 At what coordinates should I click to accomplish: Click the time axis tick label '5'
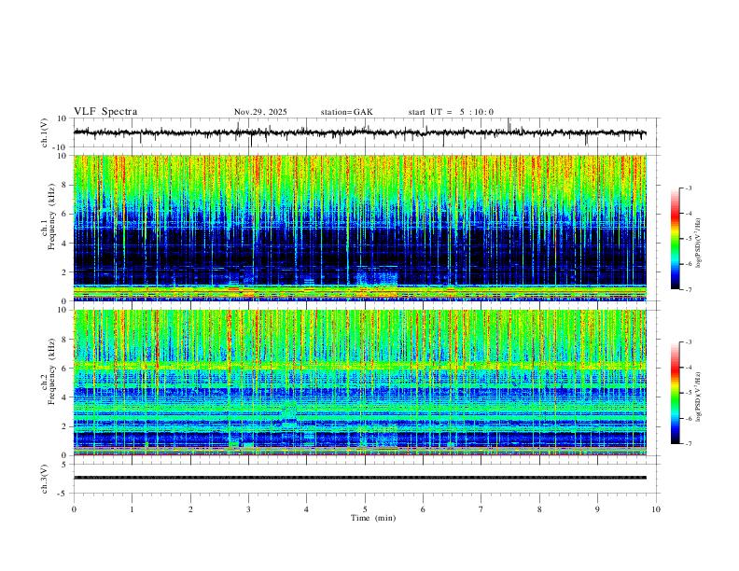(365, 509)
